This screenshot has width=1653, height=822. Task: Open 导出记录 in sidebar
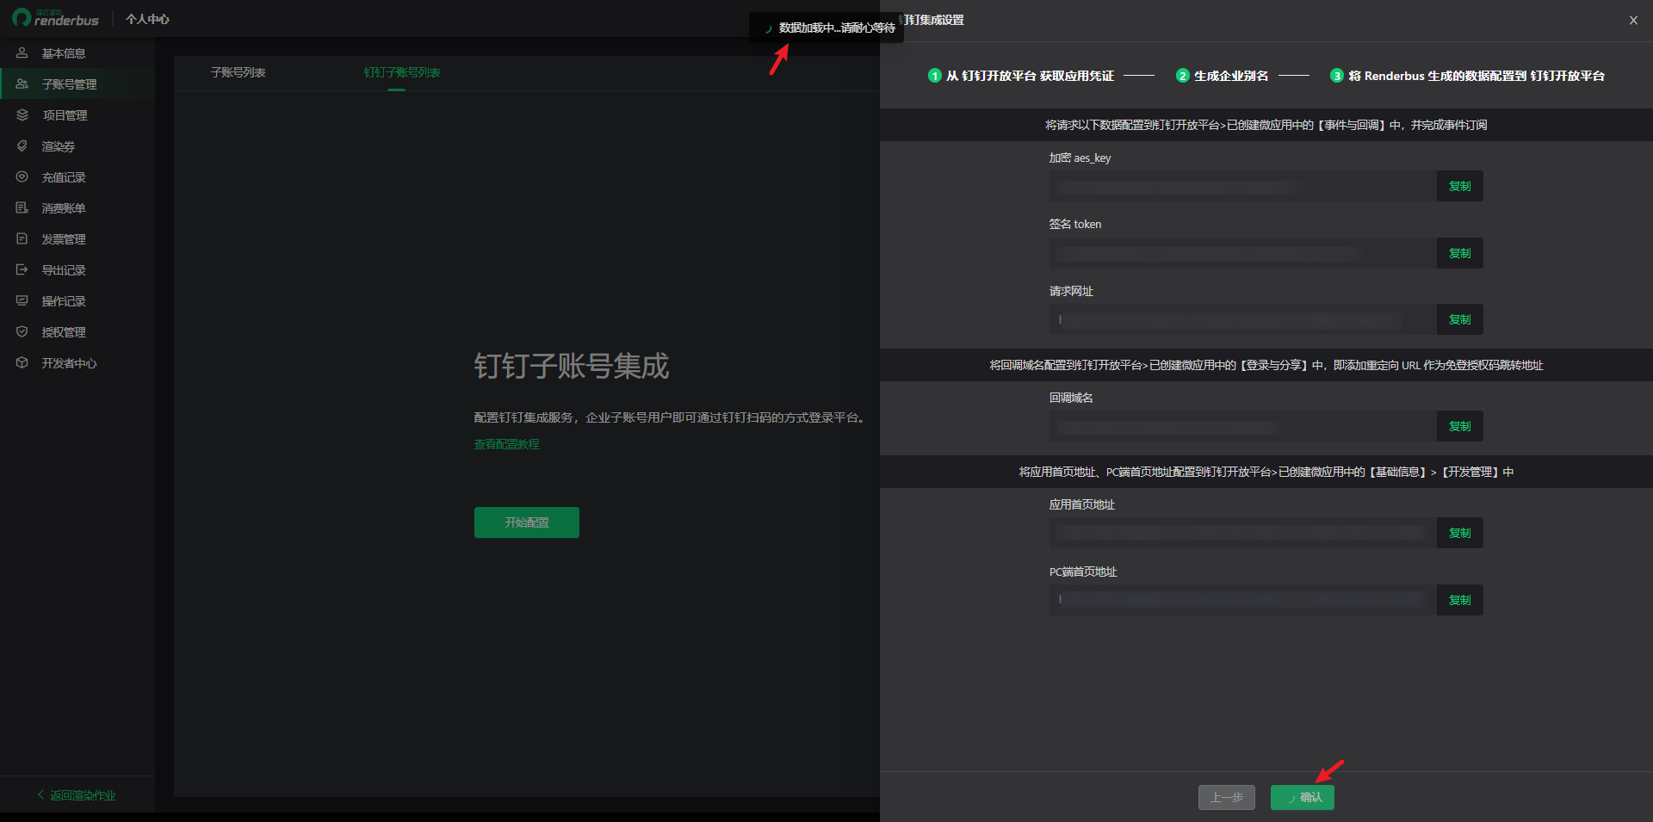point(77,270)
